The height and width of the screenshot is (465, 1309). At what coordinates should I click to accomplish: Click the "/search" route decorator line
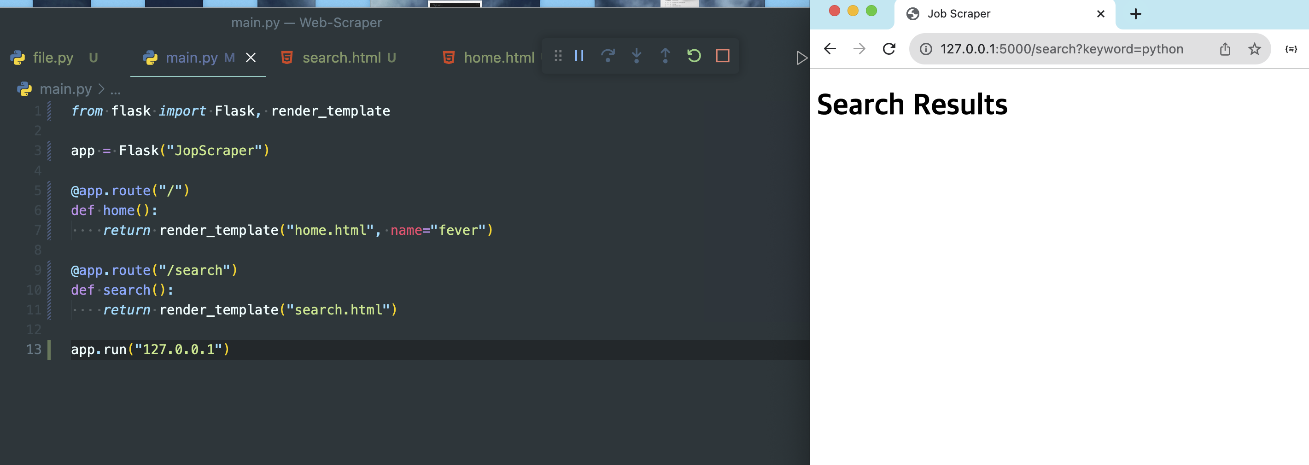[154, 270]
